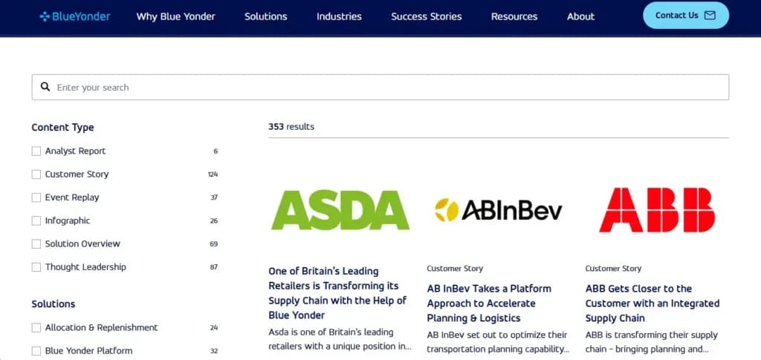Click the Contact Us button
This screenshot has width=761, height=360.
[x=686, y=16]
